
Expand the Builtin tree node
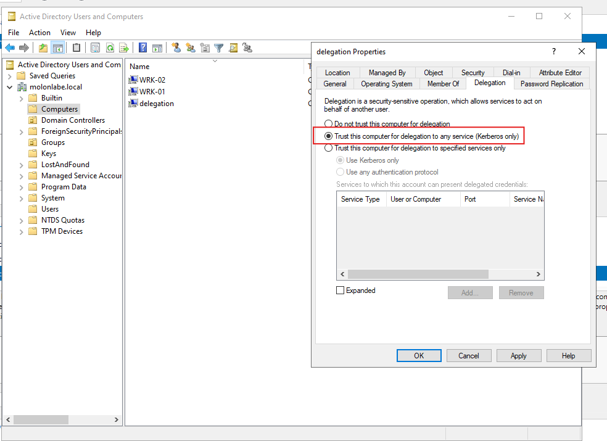click(x=21, y=98)
